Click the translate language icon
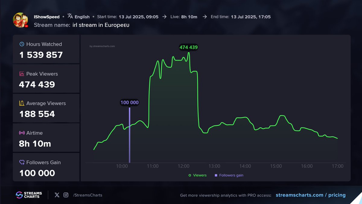Viewport: 362px width, 204px height. pyautogui.click(x=70, y=16)
